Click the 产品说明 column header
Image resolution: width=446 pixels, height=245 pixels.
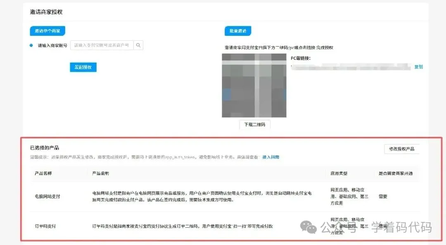pos(100,173)
